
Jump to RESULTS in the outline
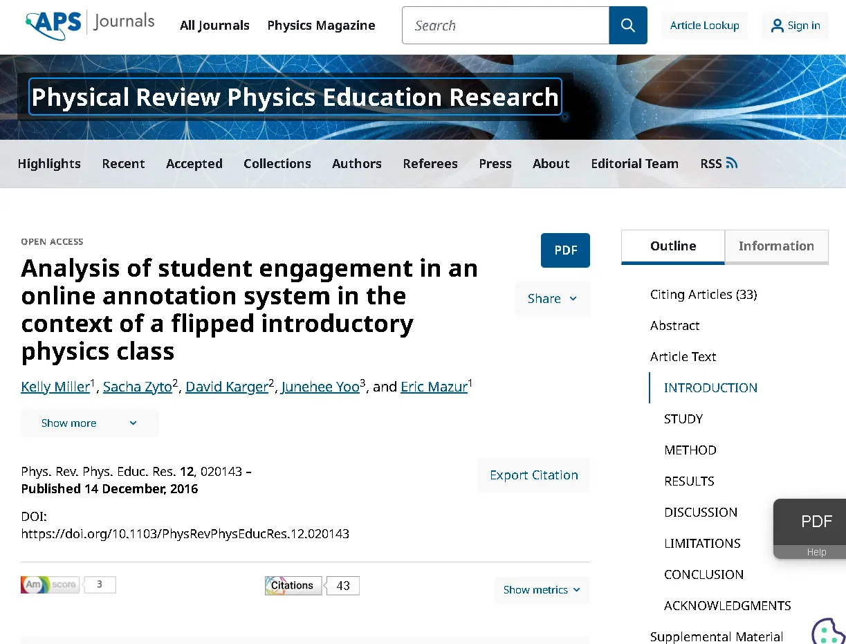click(x=689, y=481)
